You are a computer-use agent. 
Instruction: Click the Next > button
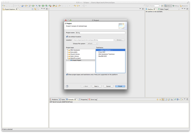[96, 86]
